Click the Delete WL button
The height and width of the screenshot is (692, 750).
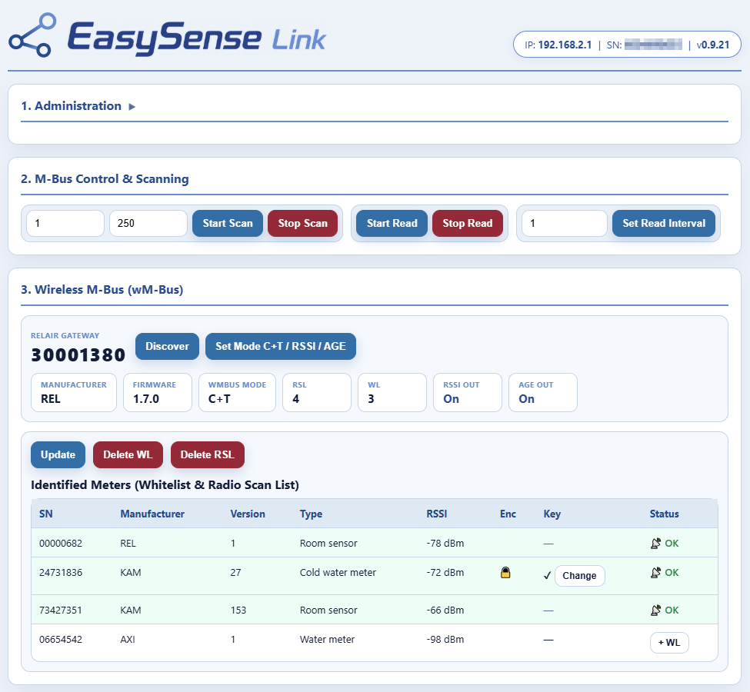(x=128, y=454)
